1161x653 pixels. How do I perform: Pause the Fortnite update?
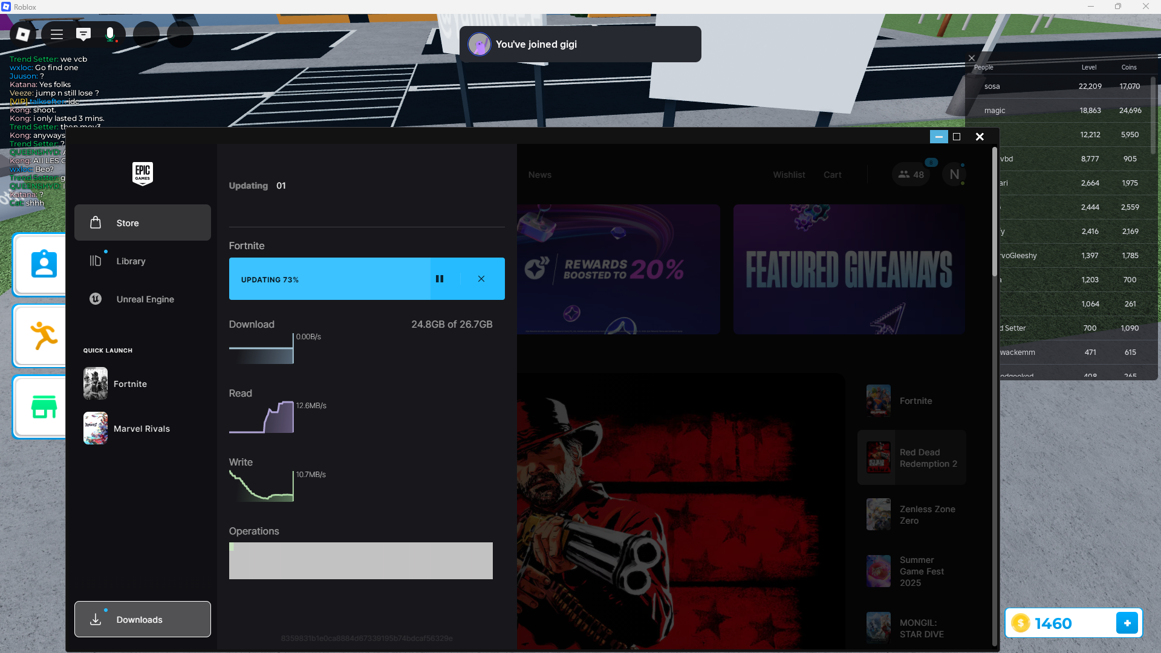[440, 279]
